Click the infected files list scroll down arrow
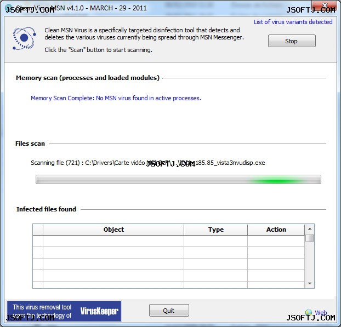Image resolution: width=341 pixels, height=327 pixels. [310, 283]
